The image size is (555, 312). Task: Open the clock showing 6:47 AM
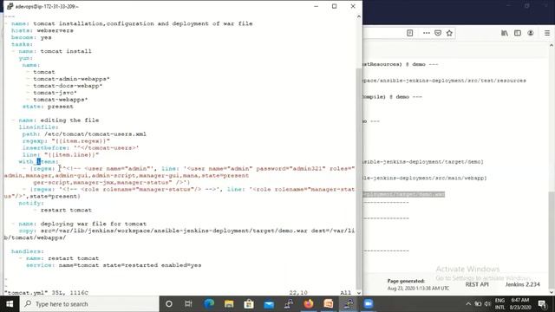520,304
